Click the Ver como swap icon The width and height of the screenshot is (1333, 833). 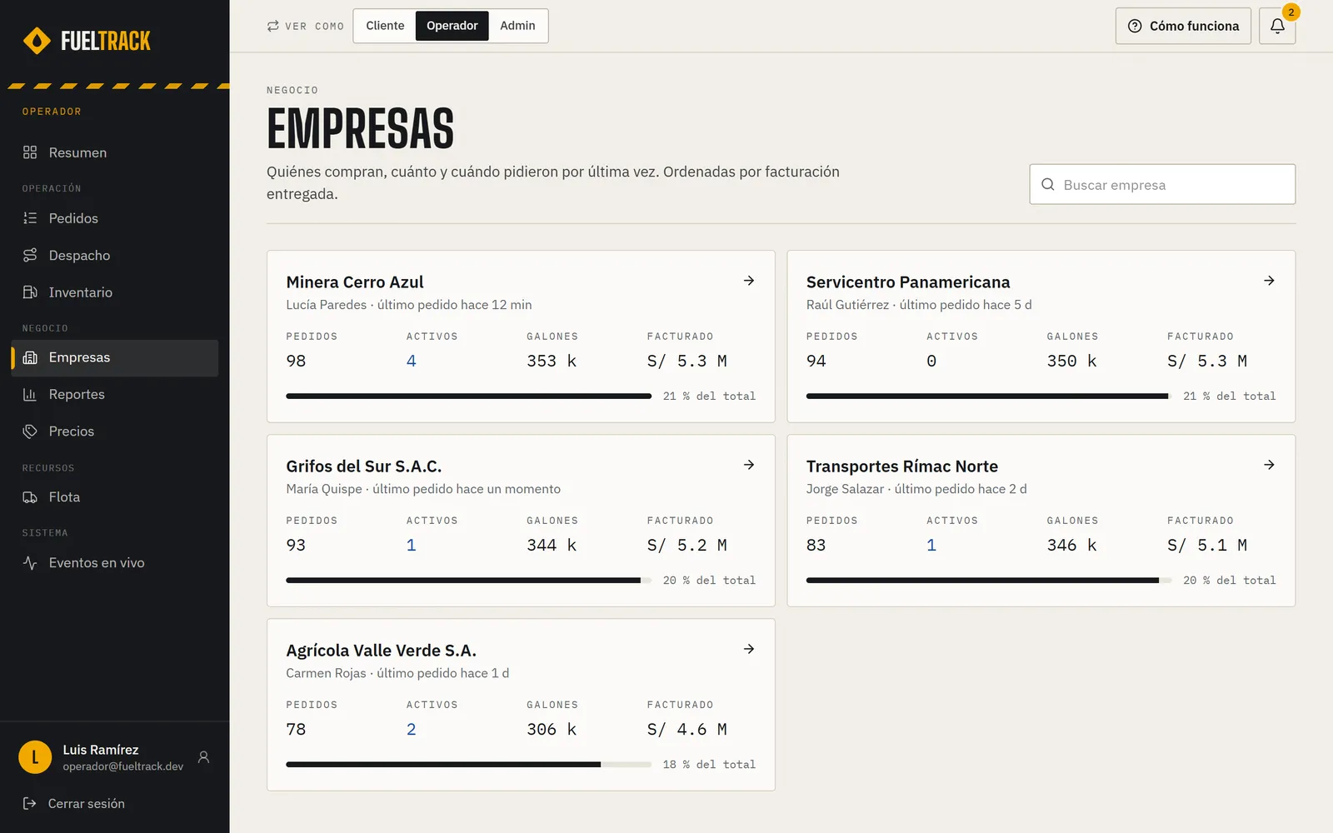pyautogui.click(x=273, y=26)
